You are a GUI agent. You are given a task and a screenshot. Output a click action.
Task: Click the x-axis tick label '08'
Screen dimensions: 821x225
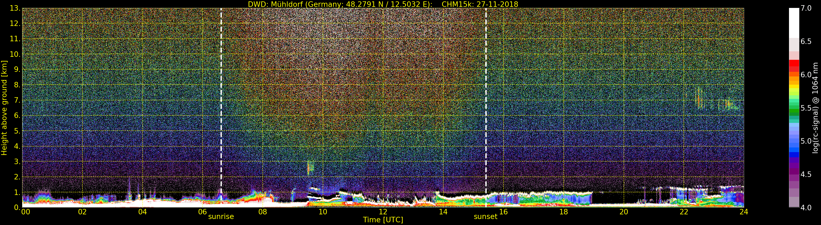[x=263, y=212]
